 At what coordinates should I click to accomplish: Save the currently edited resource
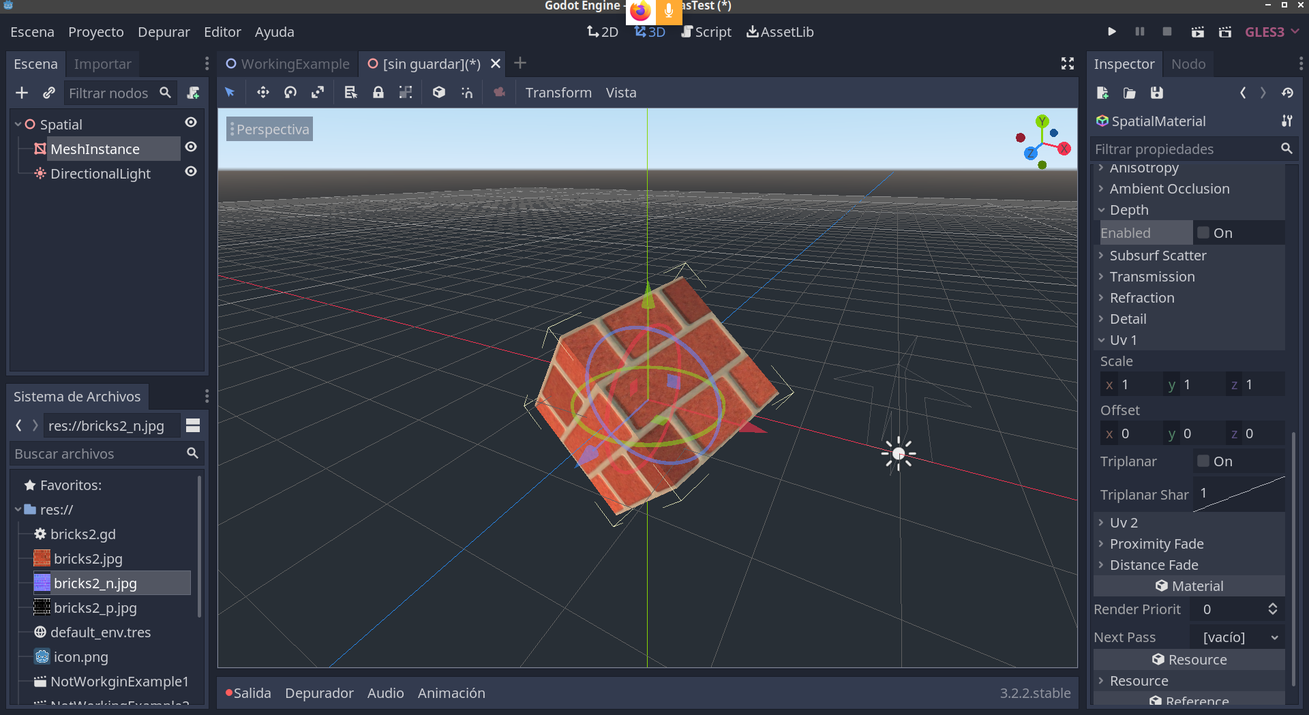pos(1157,93)
